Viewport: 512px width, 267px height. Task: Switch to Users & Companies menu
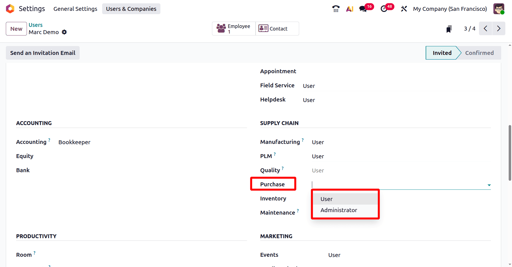tap(131, 9)
